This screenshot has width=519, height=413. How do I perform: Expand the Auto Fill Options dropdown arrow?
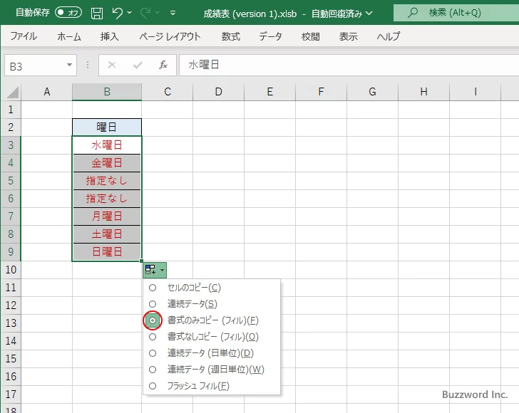(x=163, y=270)
